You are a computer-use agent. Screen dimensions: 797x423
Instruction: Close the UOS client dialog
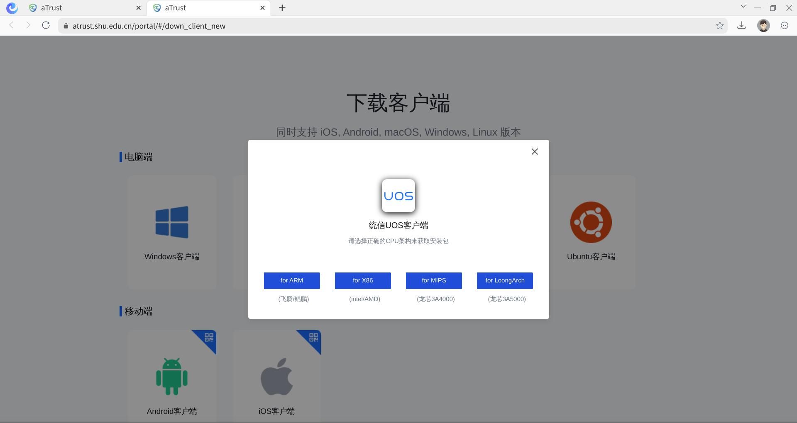tap(535, 152)
